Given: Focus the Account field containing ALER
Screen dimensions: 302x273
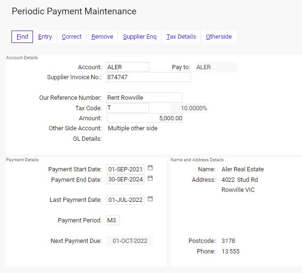Looking at the screenshot, I should (x=128, y=67).
